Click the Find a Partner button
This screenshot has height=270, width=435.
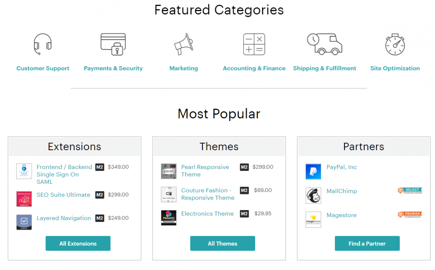367,244
